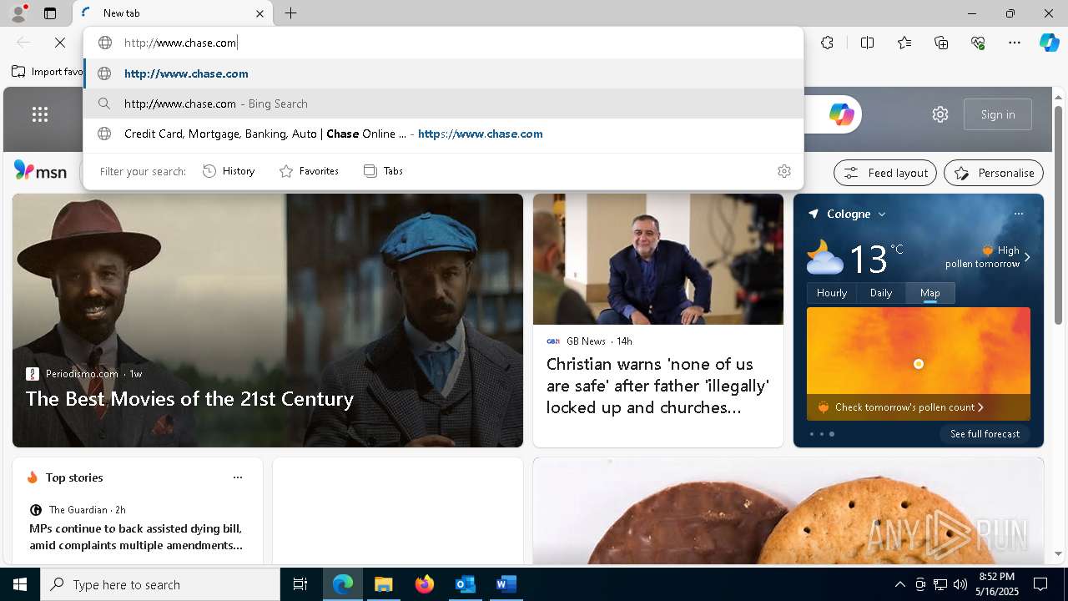This screenshot has width=1068, height=601.
Task: Switch weather card to Daily tab
Action: coord(881,293)
